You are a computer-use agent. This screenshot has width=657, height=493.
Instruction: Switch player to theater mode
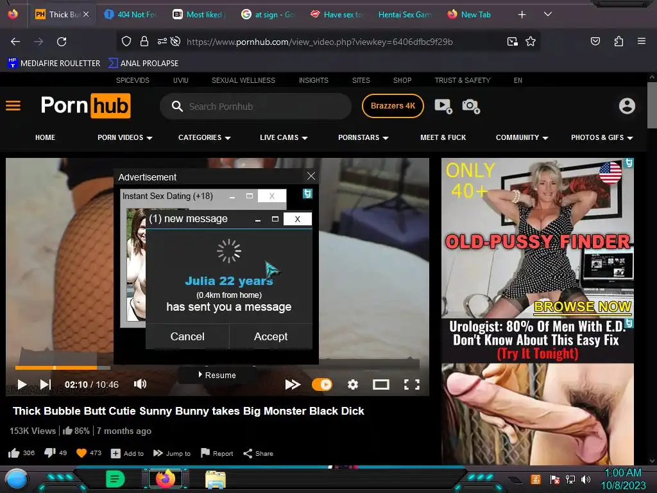point(381,385)
